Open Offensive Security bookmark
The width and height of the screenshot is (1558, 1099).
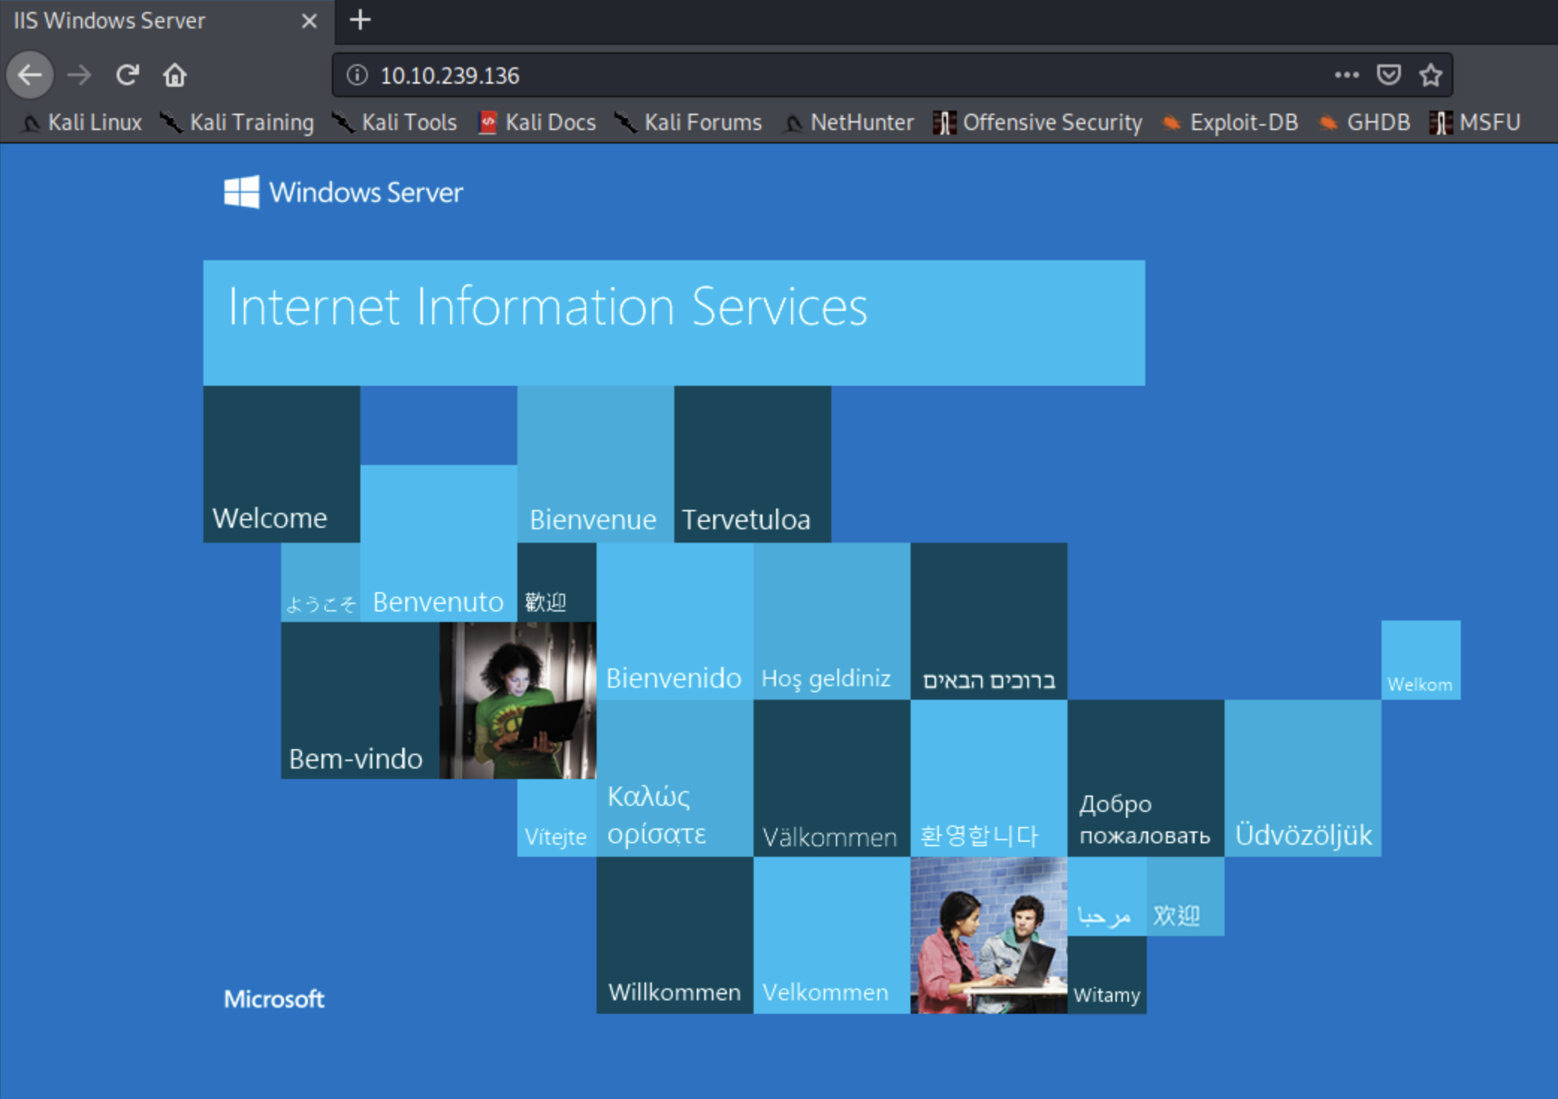[1038, 122]
